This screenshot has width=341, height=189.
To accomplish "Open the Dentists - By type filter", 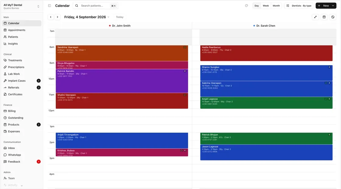I will (299, 6).
